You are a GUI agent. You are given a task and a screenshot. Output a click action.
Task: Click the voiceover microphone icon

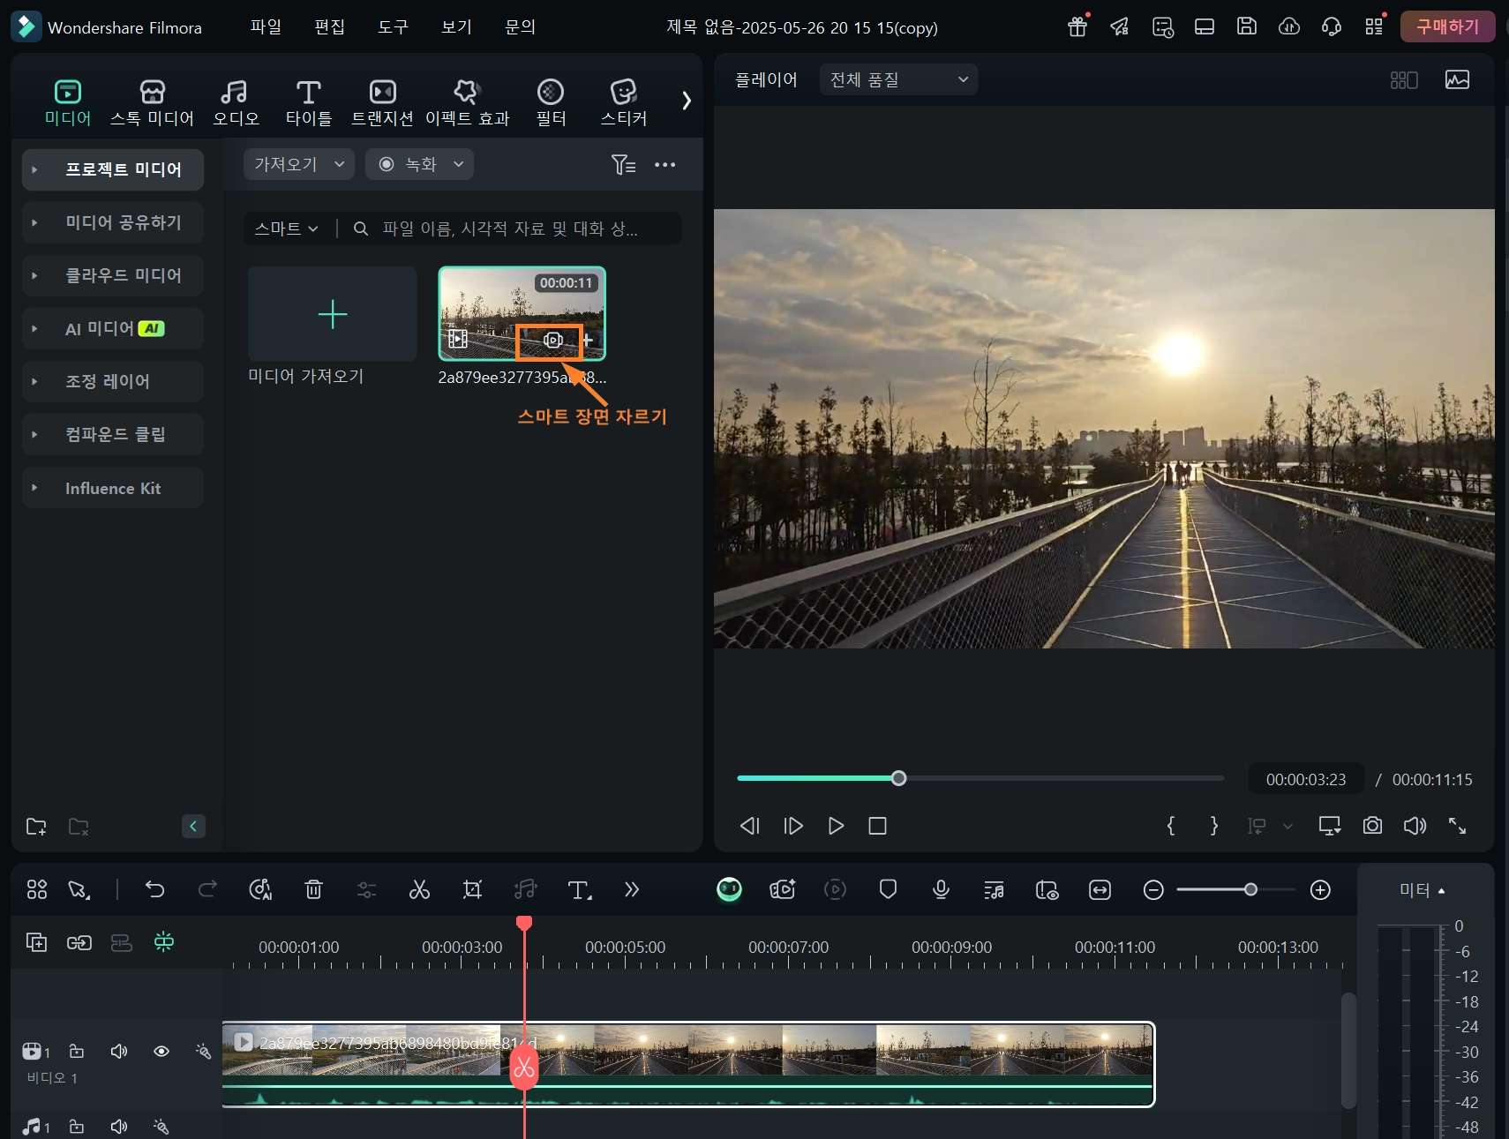[x=941, y=889]
